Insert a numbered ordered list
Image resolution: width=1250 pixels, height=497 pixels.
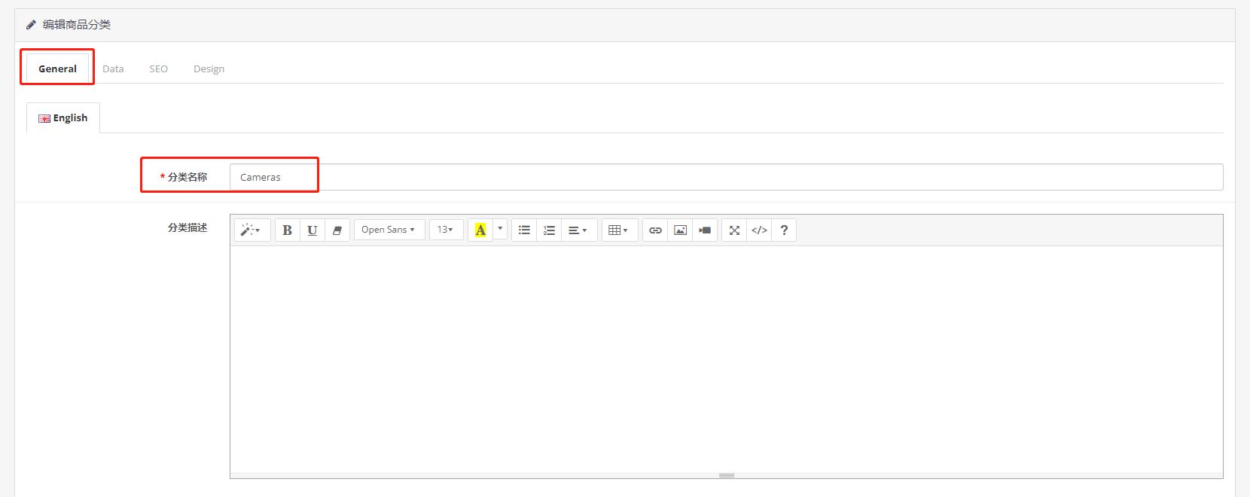[549, 230]
